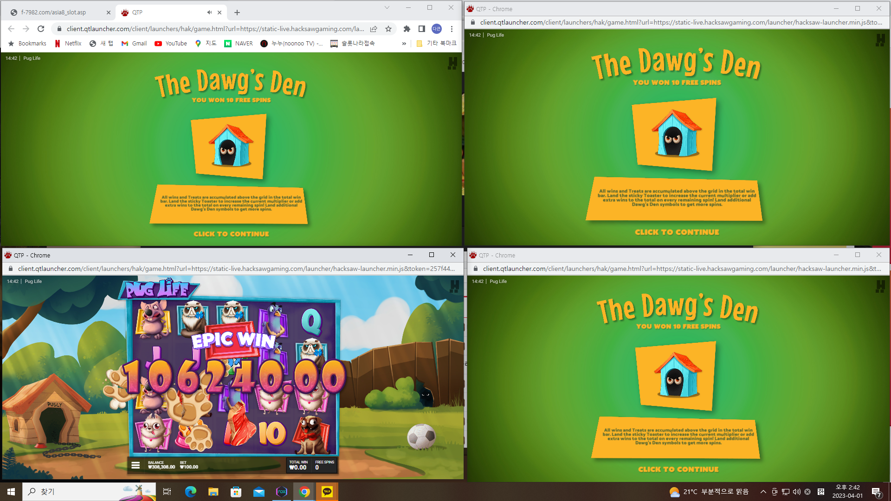Open the Chrome profile avatar

pyautogui.click(x=437, y=29)
